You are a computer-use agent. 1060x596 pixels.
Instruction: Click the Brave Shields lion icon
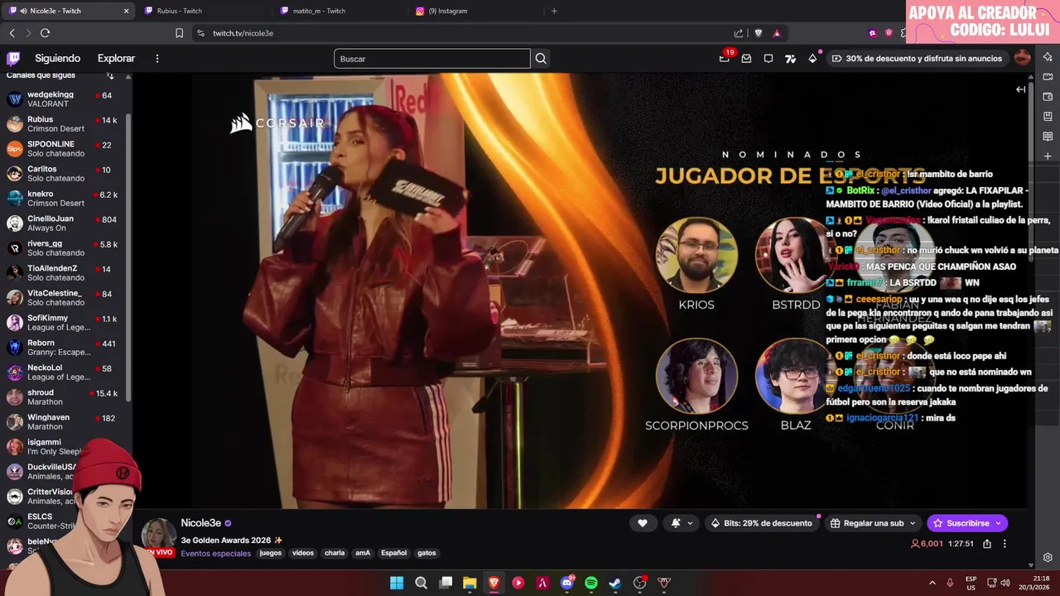[x=758, y=33]
